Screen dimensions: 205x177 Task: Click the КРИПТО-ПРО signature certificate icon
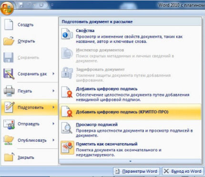coord(67,111)
